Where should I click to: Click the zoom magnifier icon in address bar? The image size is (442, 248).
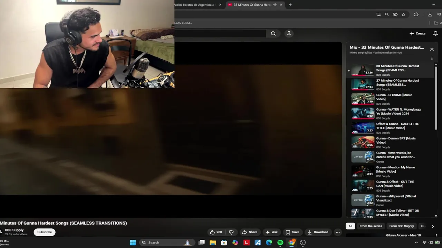pos(387,14)
